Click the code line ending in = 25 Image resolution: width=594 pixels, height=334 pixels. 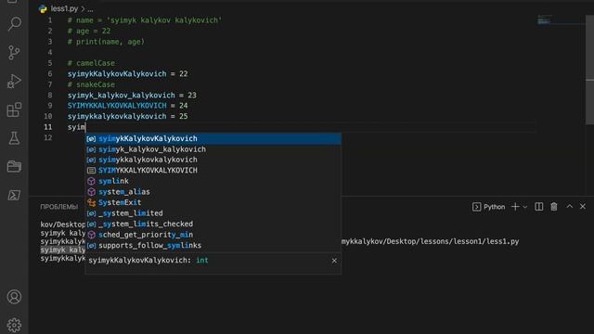pyautogui.click(x=127, y=116)
